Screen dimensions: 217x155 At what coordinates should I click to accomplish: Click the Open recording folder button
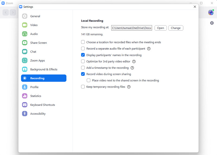pyautogui.click(x=161, y=28)
